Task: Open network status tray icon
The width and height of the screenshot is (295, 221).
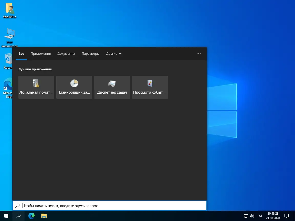Action: coord(246,216)
